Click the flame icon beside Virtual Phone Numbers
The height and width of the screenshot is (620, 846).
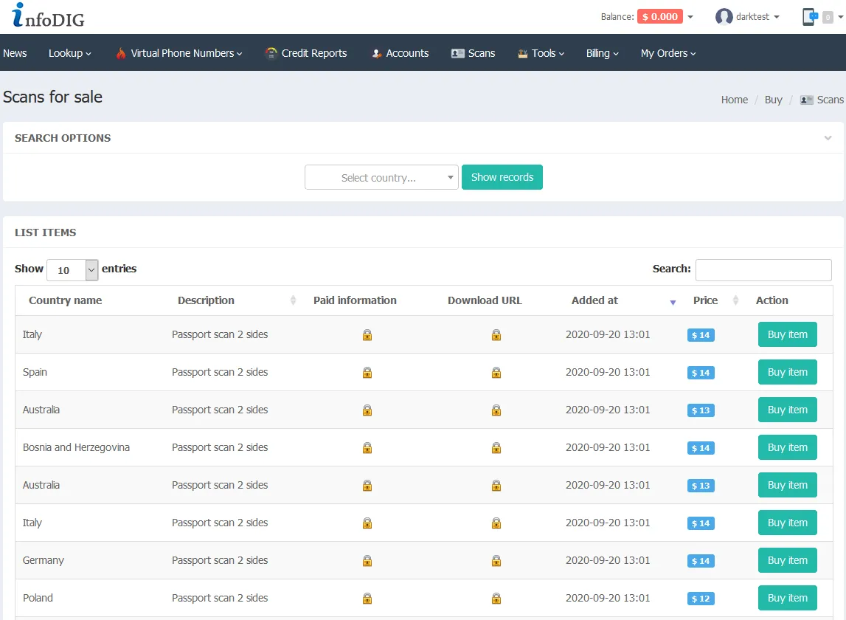pyautogui.click(x=121, y=53)
